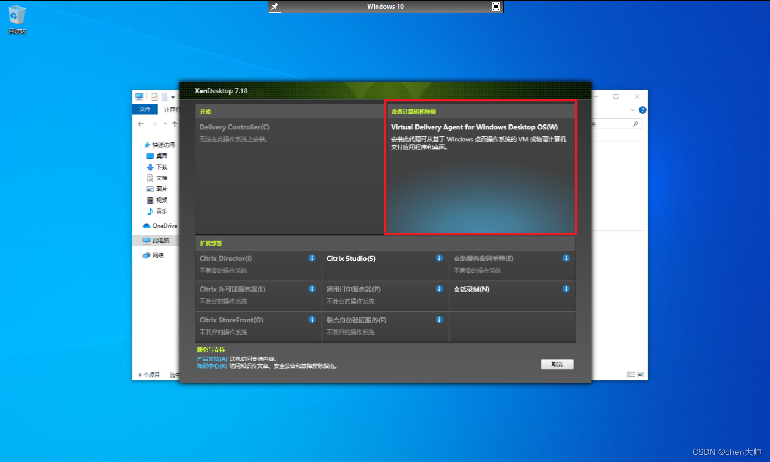Select 网络 in Explorer sidebar
This screenshot has height=462, width=770.
pyautogui.click(x=153, y=255)
